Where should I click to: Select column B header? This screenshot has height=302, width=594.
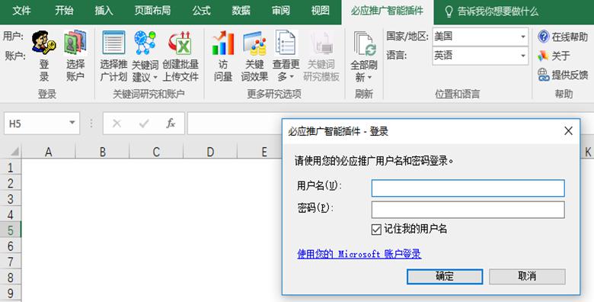[103, 152]
